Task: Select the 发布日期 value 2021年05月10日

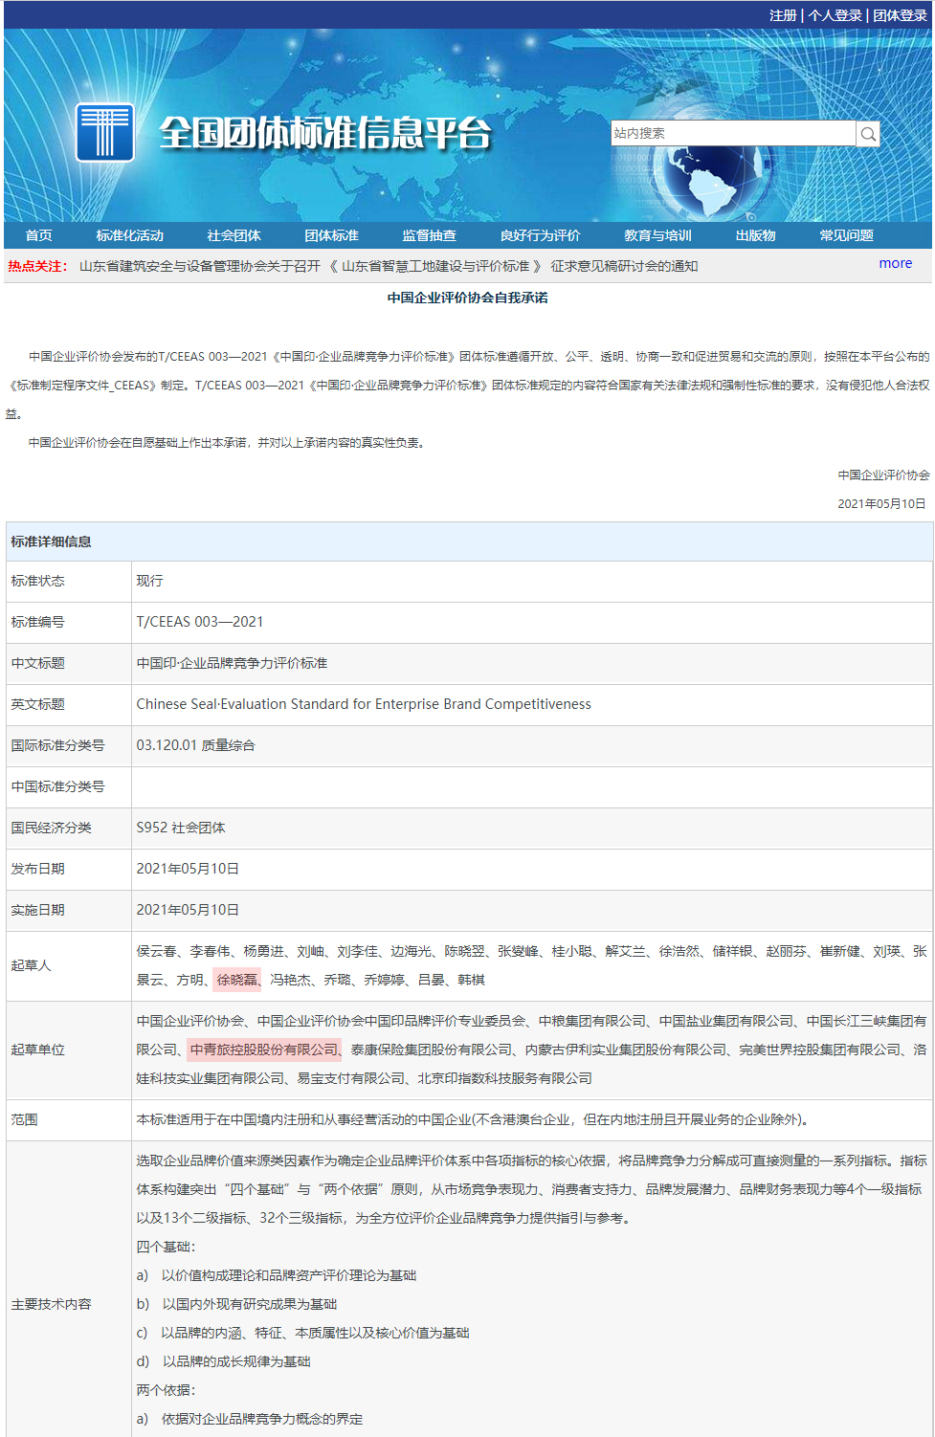Action: coord(188,869)
